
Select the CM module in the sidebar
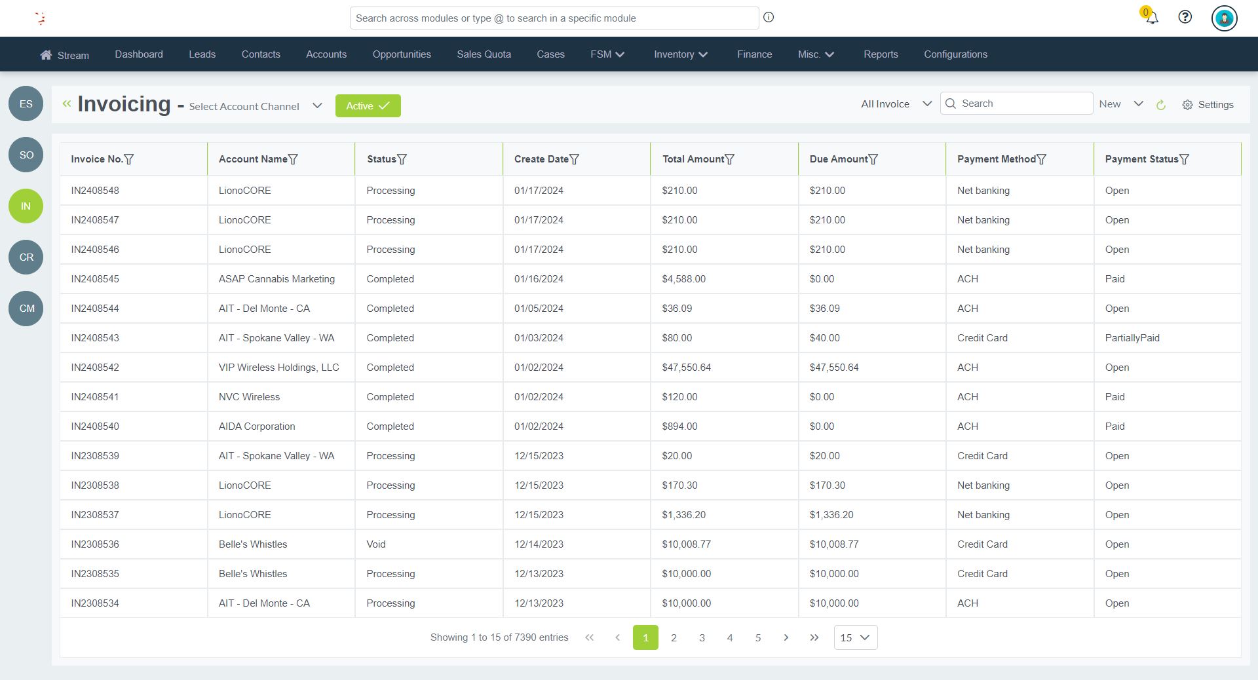pos(25,309)
